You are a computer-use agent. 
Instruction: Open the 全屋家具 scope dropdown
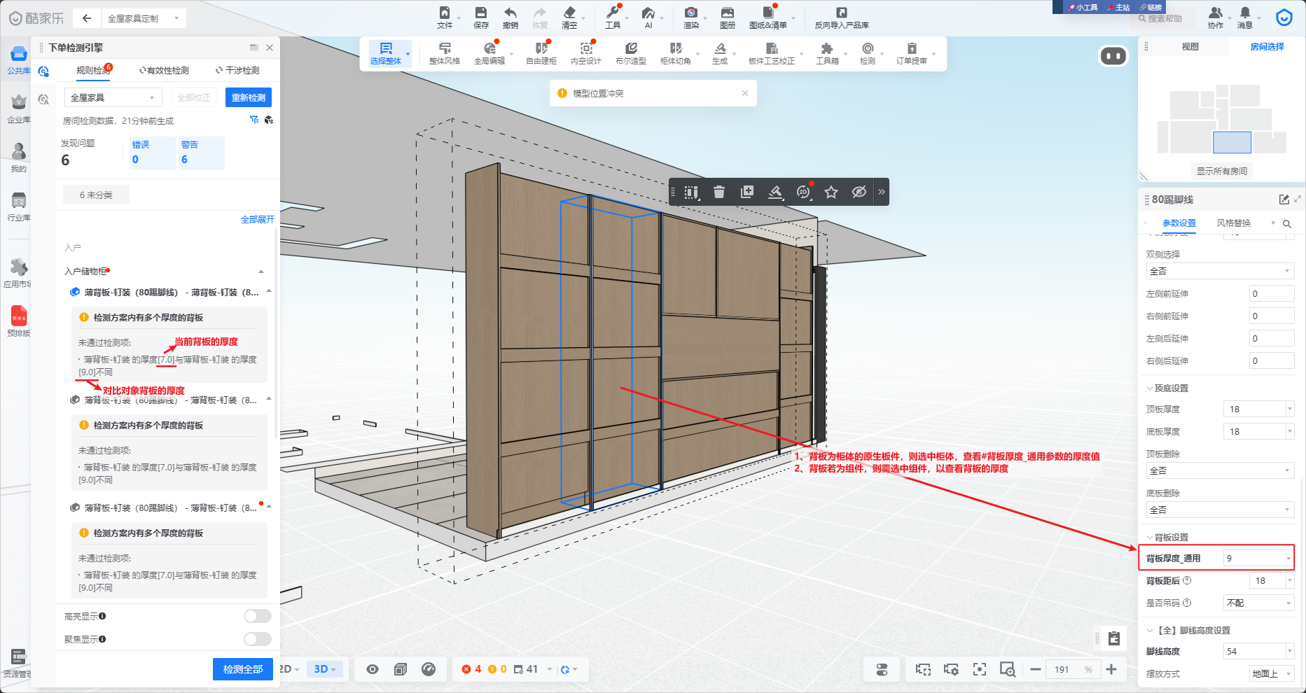pyautogui.click(x=113, y=97)
